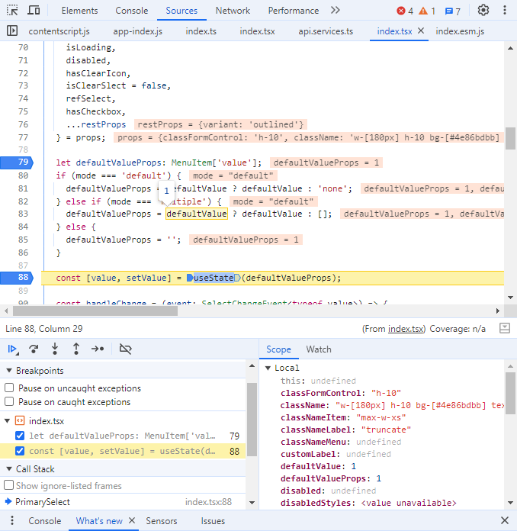Toggle the file navigator sidebar
Screen dimensions: 517x531
click(11, 31)
